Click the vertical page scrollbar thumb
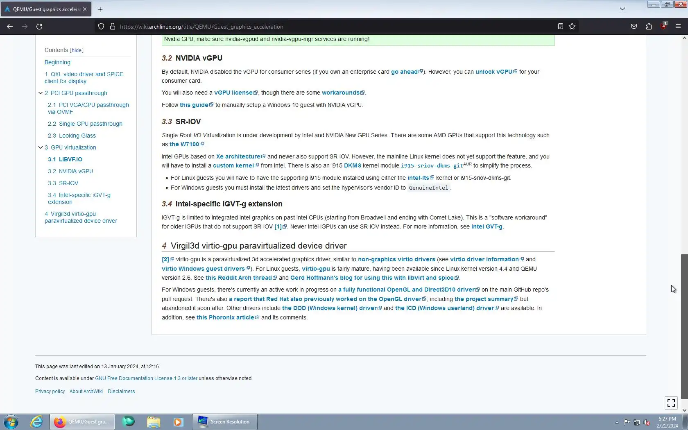The width and height of the screenshot is (688, 430). click(684, 326)
